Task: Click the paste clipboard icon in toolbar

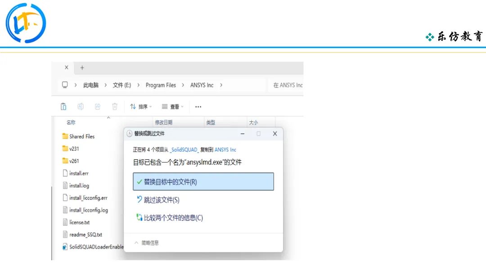Action: [x=63, y=107]
